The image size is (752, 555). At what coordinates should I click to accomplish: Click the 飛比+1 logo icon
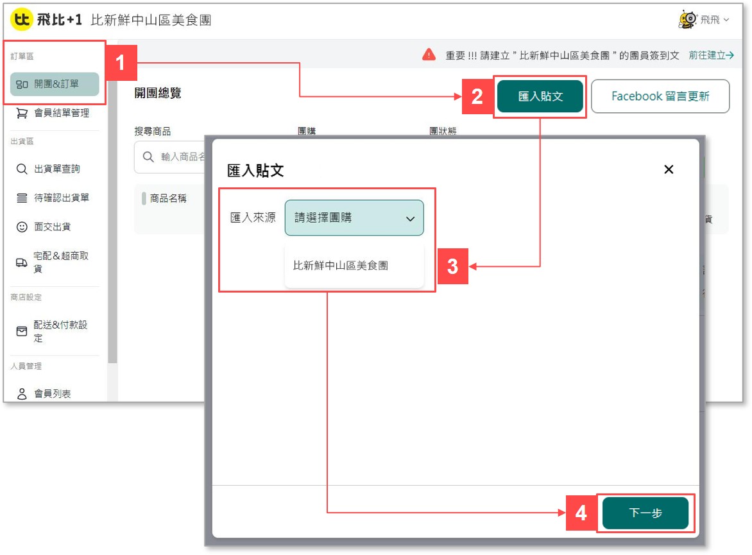pyautogui.click(x=21, y=19)
